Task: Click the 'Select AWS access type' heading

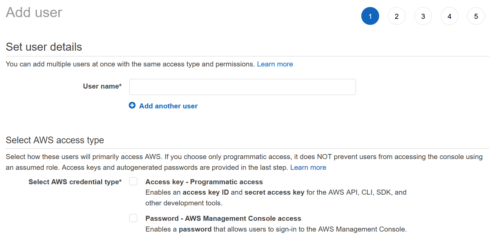Action: [55, 140]
